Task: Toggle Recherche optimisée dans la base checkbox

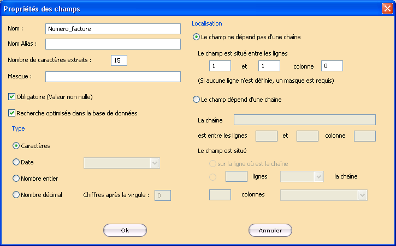Action: coord(12,113)
